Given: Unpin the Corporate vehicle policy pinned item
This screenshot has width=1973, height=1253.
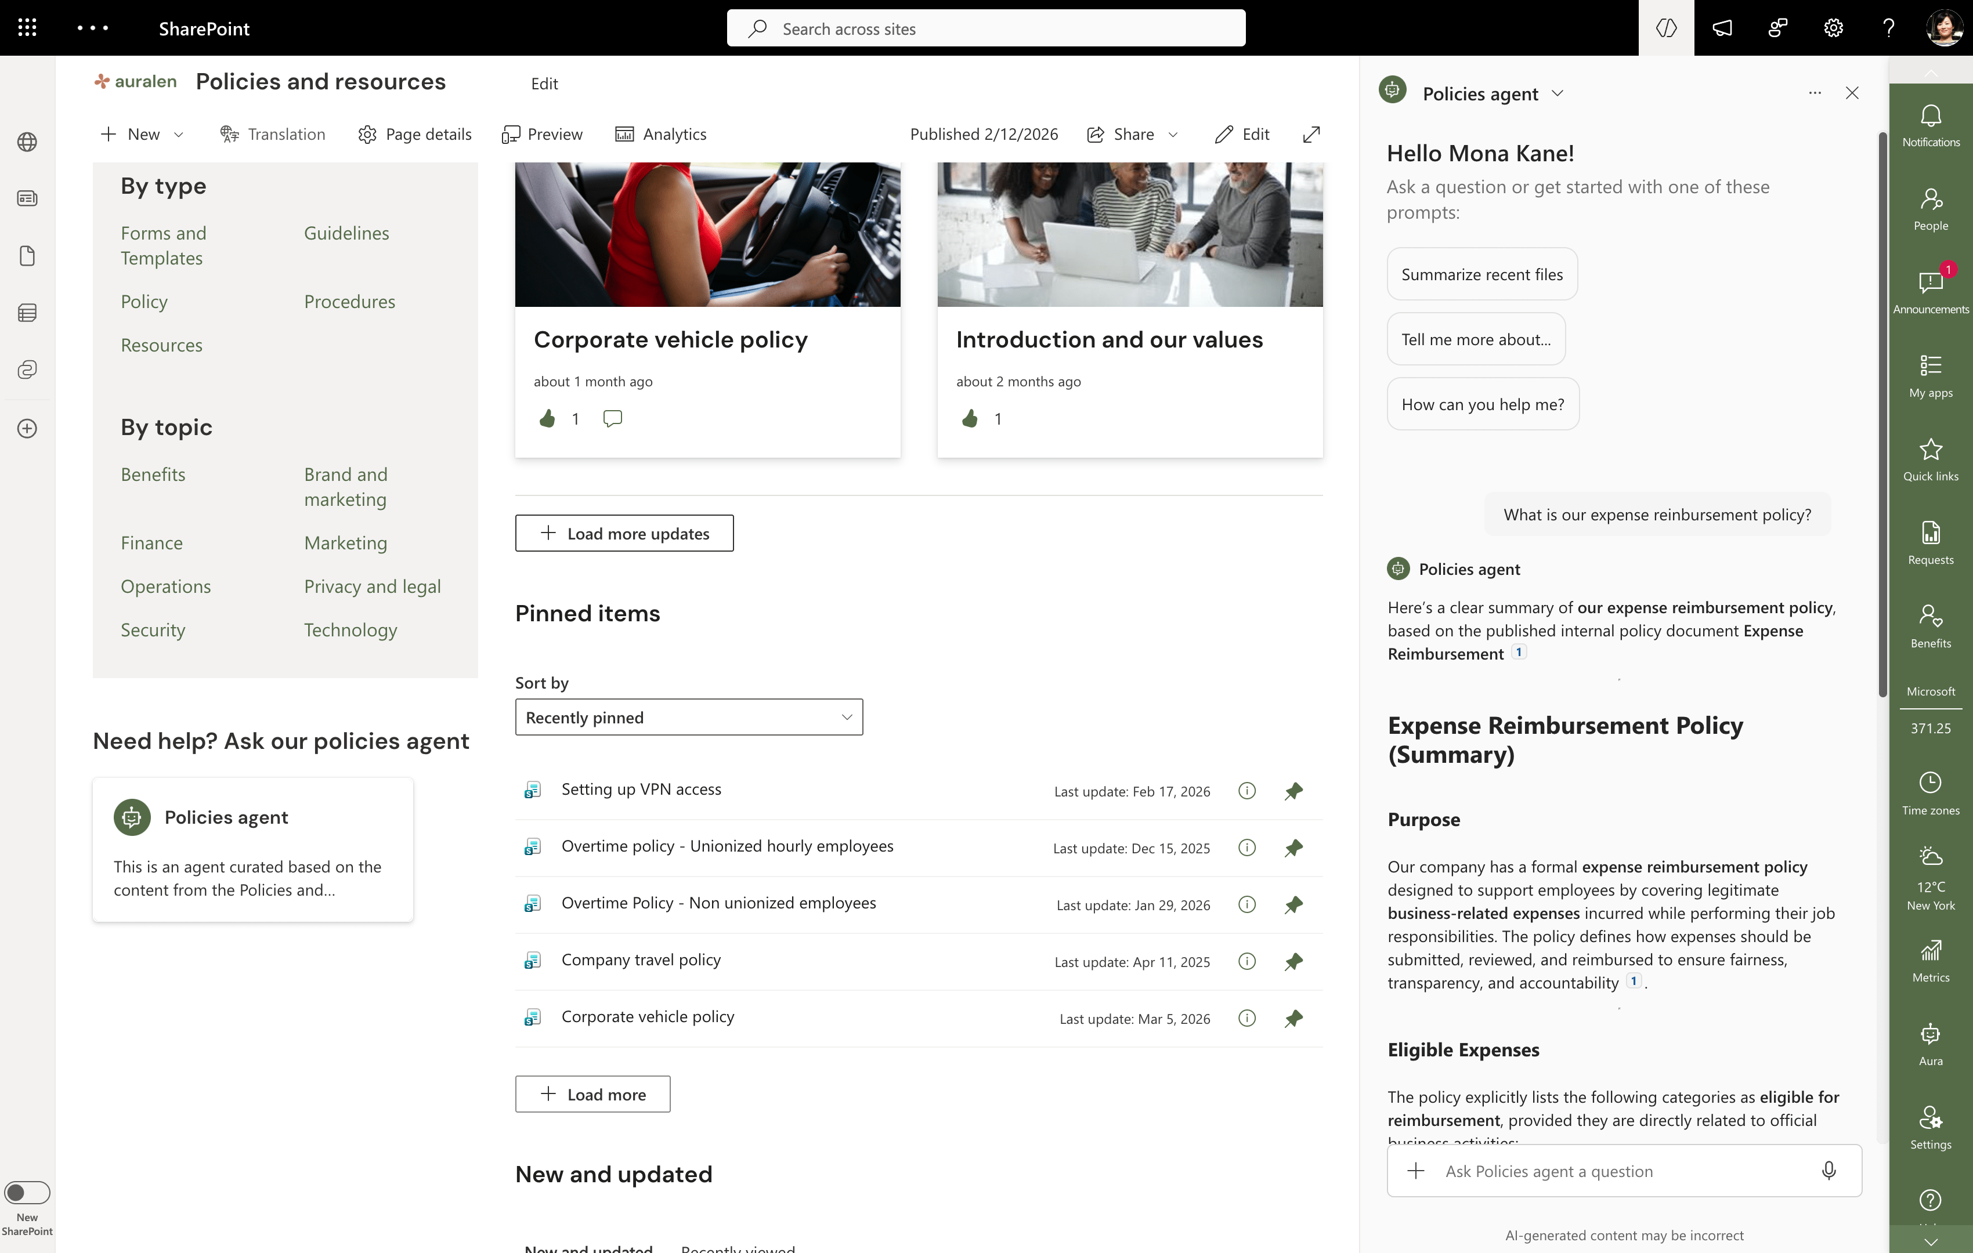Looking at the screenshot, I should [1293, 1018].
